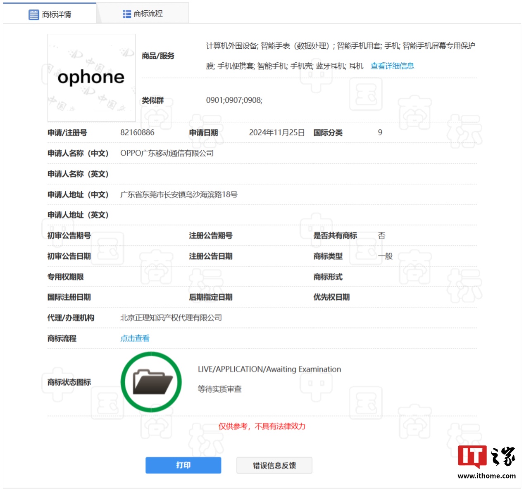Viewport: 524px width, 490px height.
Task: Click the document icon on 商标详情 tab
Action: pos(33,13)
